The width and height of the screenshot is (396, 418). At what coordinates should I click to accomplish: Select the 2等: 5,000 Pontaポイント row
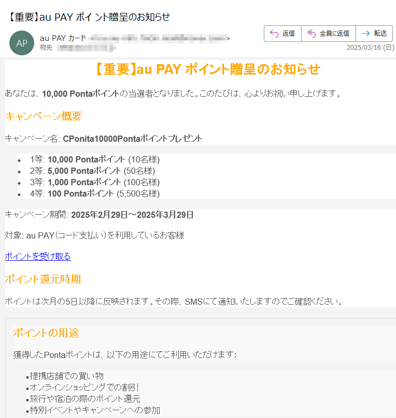(92, 171)
